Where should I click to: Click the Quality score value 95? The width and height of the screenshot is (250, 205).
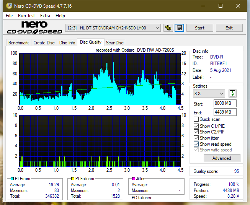[237, 171]
